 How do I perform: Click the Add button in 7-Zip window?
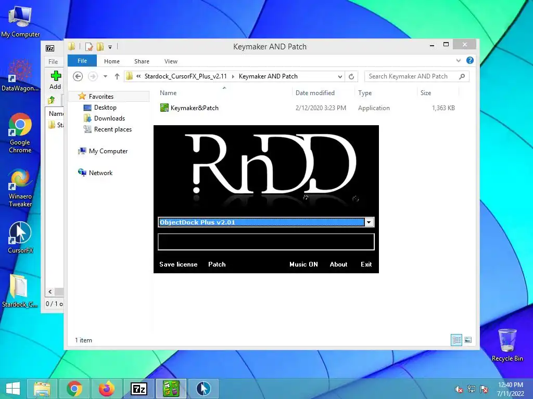click(x=55, y=80)
